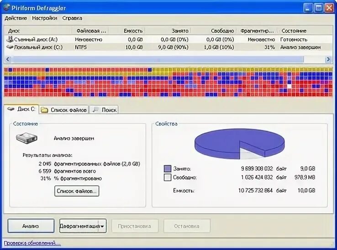Click the 978,9 MB free value

305,177
